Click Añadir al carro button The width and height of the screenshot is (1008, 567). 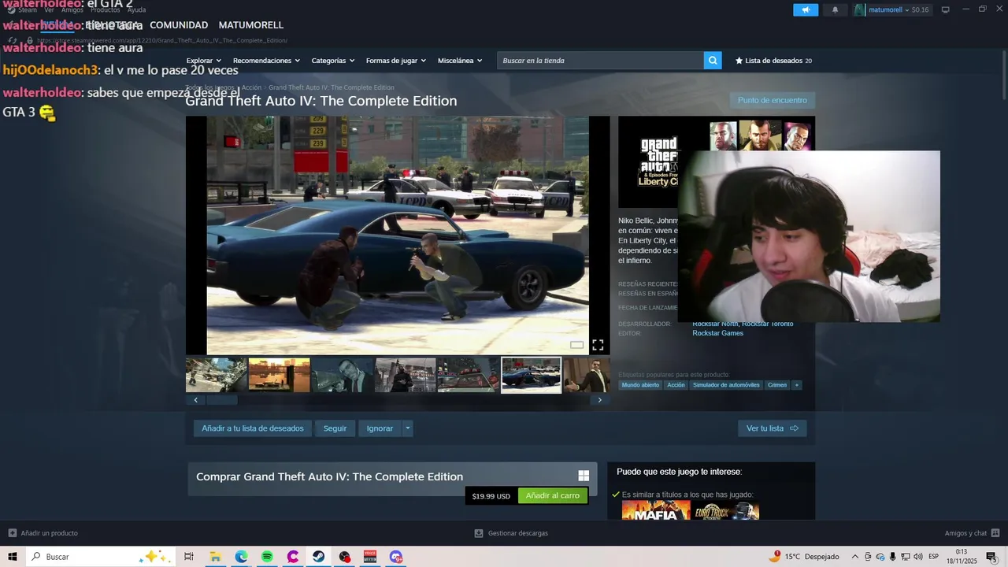pyautogui.click(x=553, y=495)
